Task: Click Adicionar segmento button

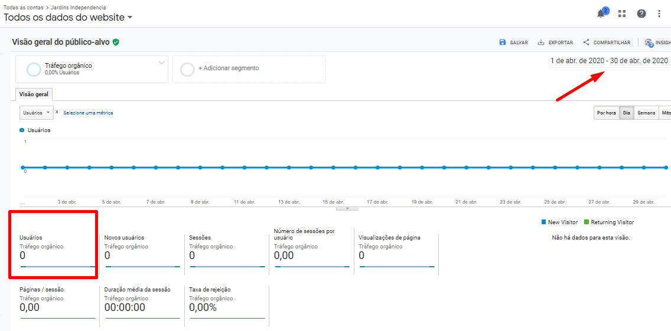Action: click(228, 68)
